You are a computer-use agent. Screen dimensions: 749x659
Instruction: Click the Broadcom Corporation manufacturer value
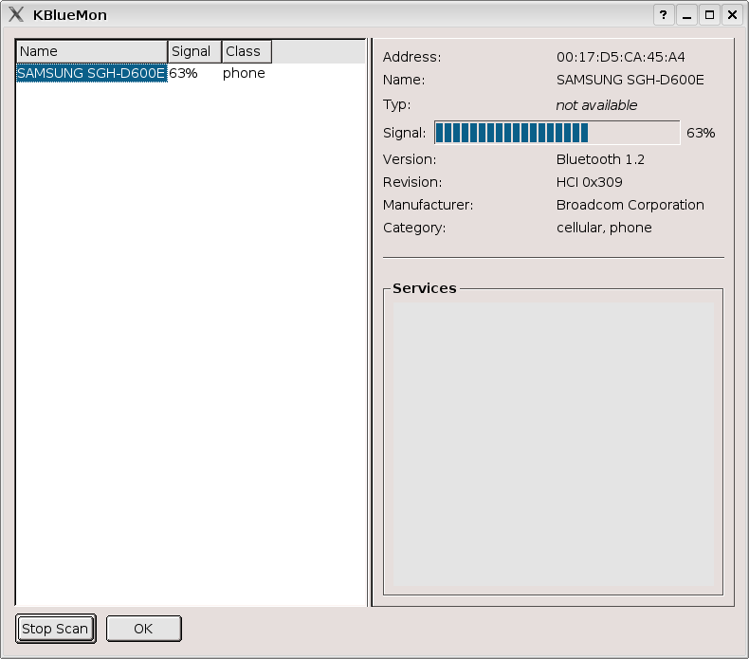[x=630, y=205]
